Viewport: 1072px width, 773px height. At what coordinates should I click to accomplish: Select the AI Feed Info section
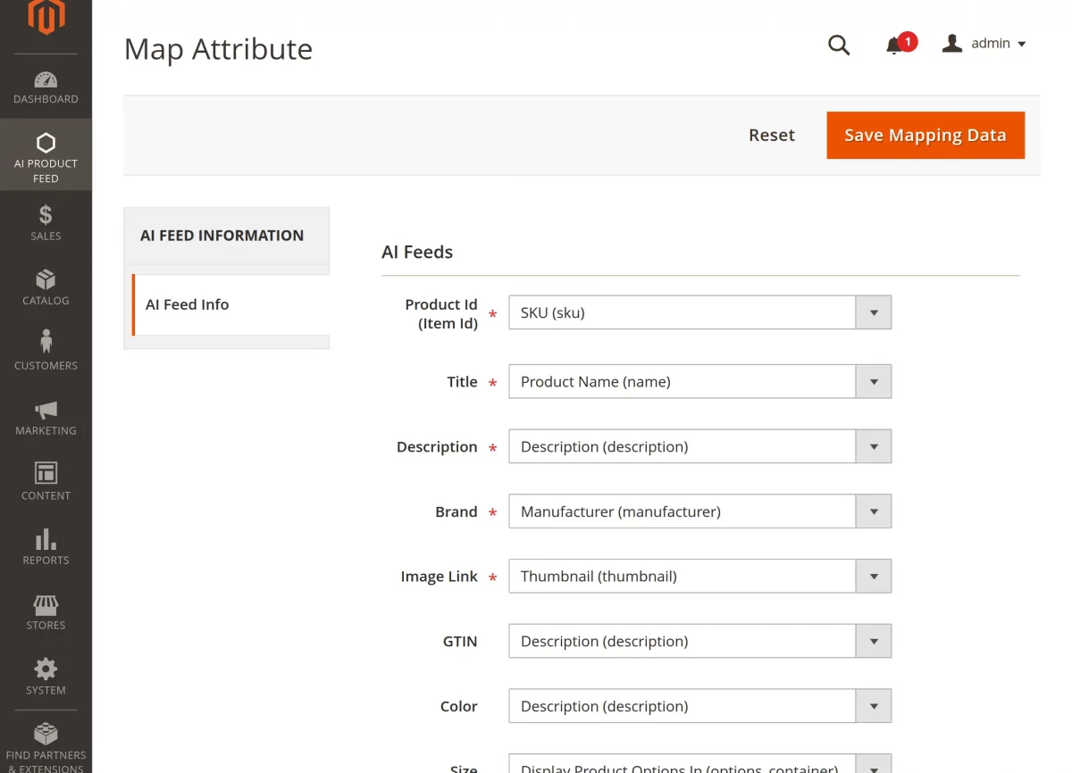187,303
